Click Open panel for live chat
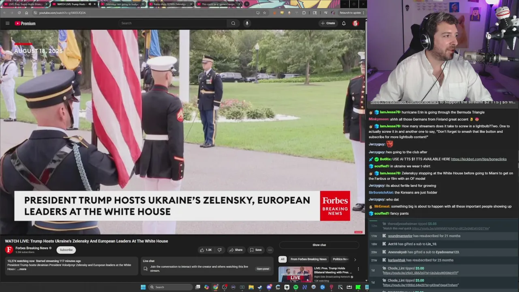Image resolution: width=519 pixels, height=292 pixels. (263, 269)
